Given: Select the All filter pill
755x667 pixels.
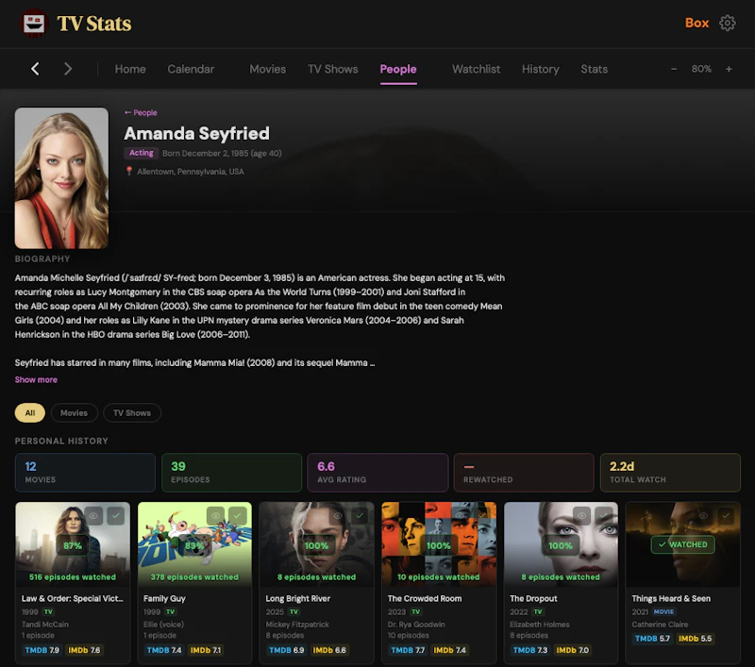Looking at the screenshot, I should tap(30, 413).
